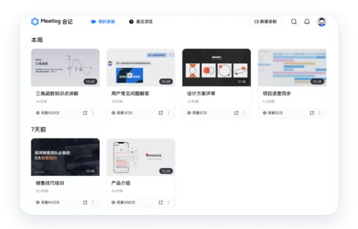Open the 设计方案评审 video thumbnail
Image resolution: width=358 pixels, height=229 pixels.
(217, 67)
